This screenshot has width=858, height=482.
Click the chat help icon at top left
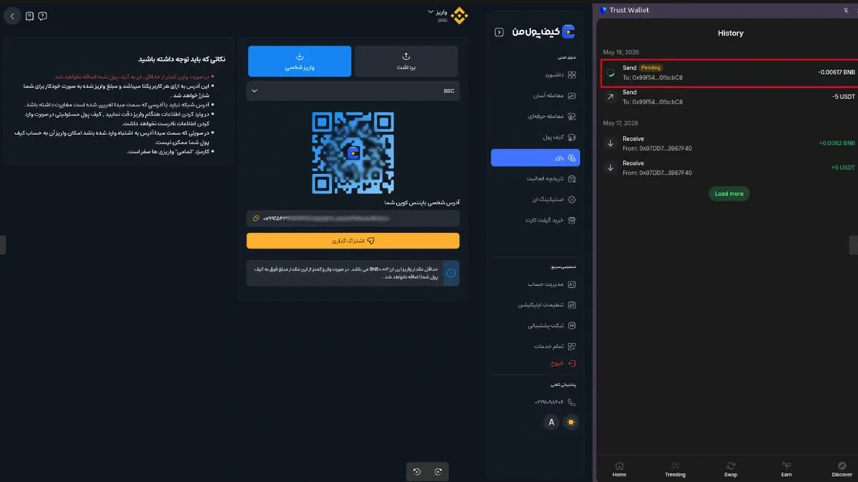click(43, 16)
